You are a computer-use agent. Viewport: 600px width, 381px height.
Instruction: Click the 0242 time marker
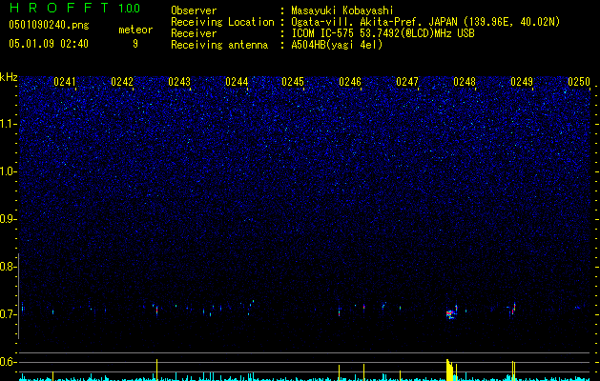122,82
